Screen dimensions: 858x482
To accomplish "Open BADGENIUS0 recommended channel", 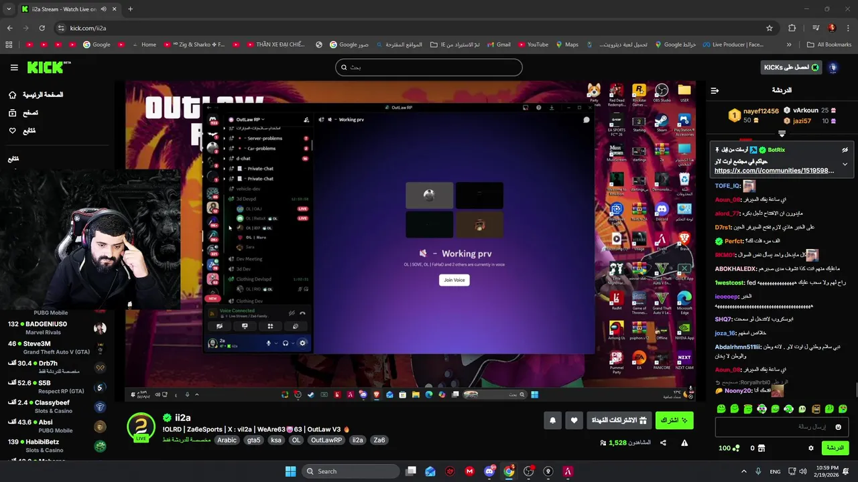I will coord(57,327).
